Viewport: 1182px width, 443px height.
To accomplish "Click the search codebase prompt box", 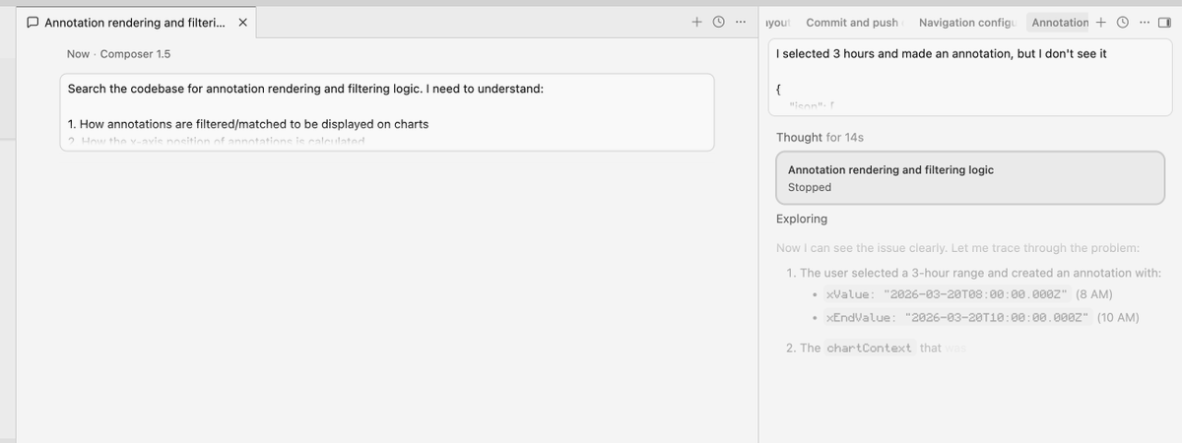I will point(387,112).
